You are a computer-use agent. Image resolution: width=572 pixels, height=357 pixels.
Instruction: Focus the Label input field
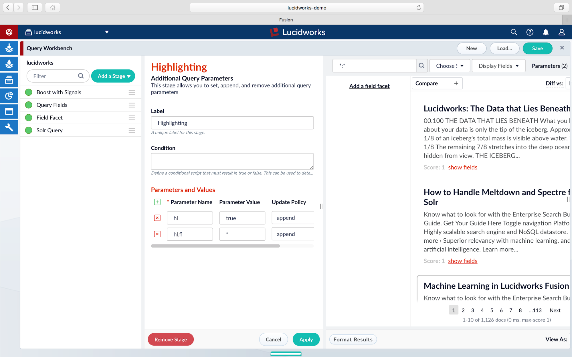click(x=232, y=123)
